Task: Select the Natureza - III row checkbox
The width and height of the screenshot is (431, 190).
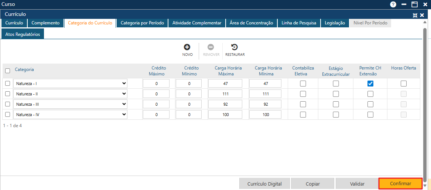Action: (x=8, y=104)
